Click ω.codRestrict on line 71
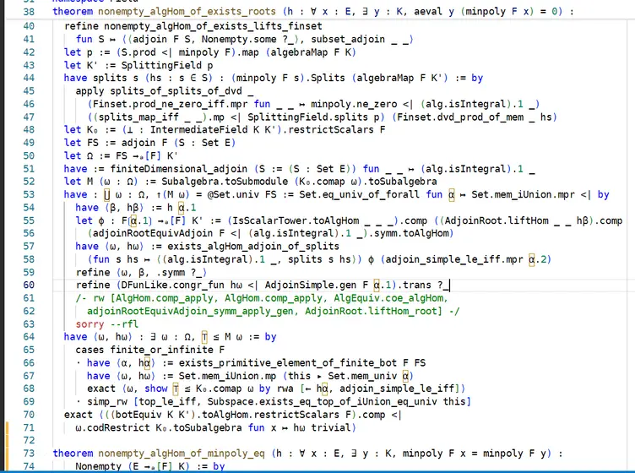 click(112, 427)
